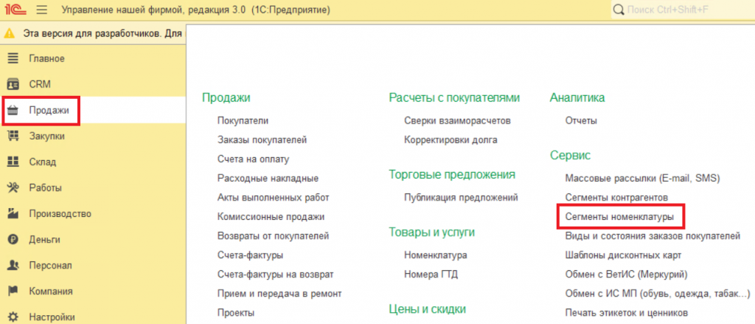Open Шаблоны дисконтных карт
Image resolution: width=755 pixels, height=324 pixels.
[x=623, y=255]
